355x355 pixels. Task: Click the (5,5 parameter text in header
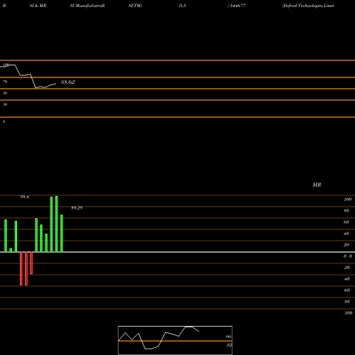click(x=182, y=6)
